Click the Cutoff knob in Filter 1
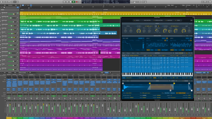The height and width of the screenshot is (119, 212). click(138, 31)
